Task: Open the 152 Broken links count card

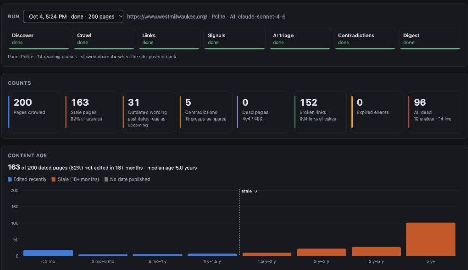Action: 320,112
